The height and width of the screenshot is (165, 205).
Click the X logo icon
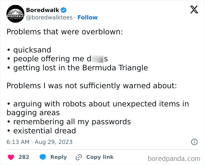(194, 10)
